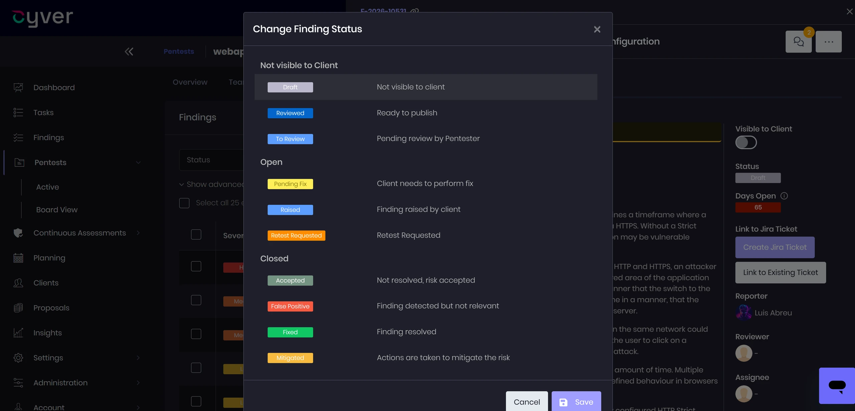Click the Proposals coins icon
This screenshot has height=411, width=855.
[x=18, y=308]
